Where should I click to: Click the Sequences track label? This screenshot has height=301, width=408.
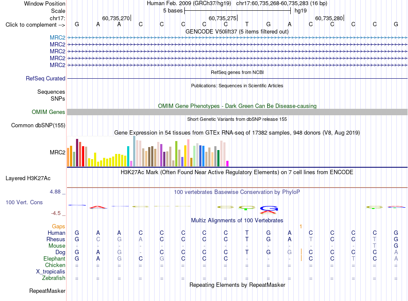[51, 92]
